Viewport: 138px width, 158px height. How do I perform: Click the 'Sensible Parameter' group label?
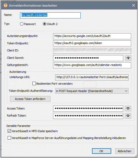click(18, 126)
